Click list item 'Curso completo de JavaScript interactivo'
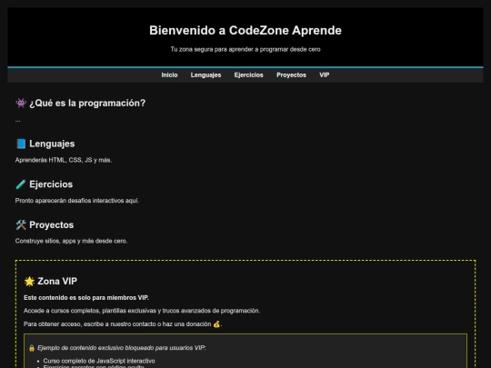Image resolution: width=491 pixels, height=368 pixels. (x=99, y=361)
